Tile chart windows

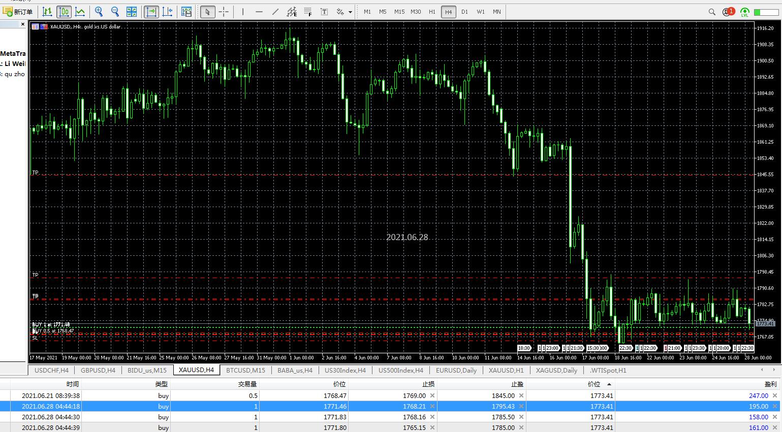point(131,12)
